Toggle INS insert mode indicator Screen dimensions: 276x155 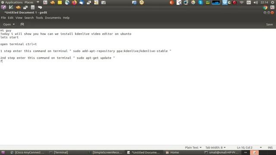click(270, 147)
